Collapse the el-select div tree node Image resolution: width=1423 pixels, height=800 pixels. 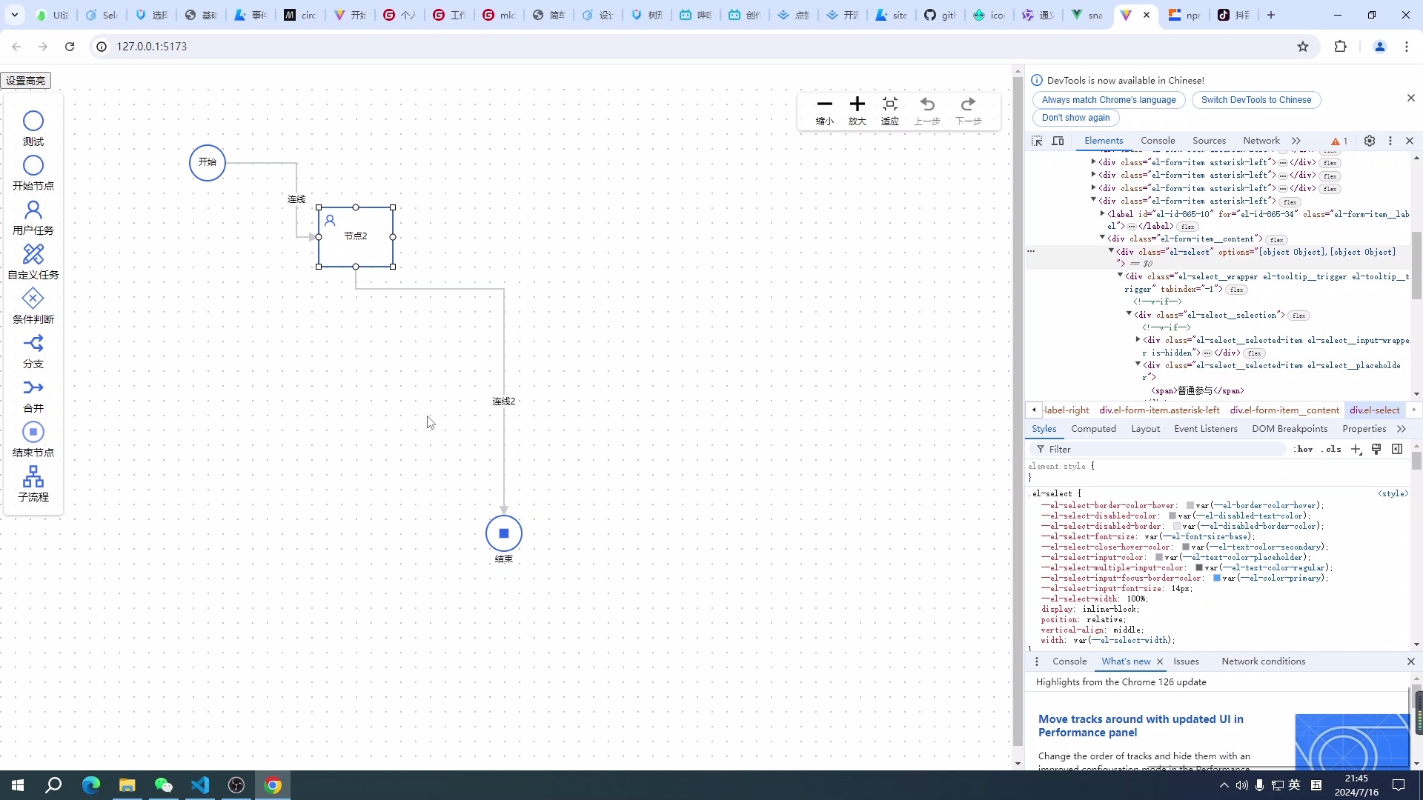(1111, 252)
